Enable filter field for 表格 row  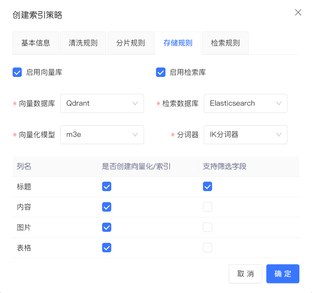point(207,248)
